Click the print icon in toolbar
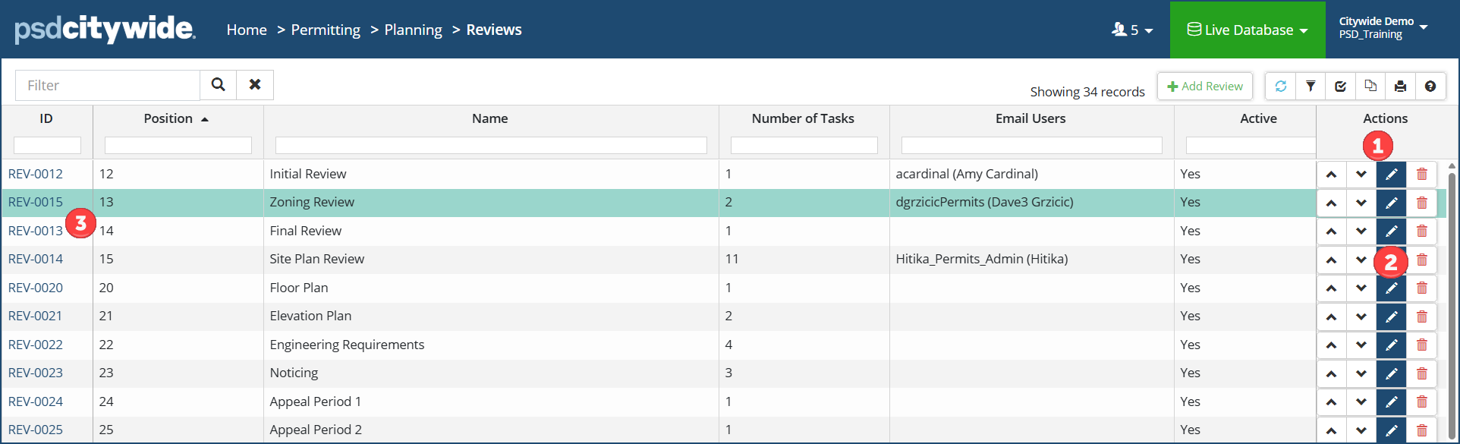1460x444 pixels. pos(1400,87)
